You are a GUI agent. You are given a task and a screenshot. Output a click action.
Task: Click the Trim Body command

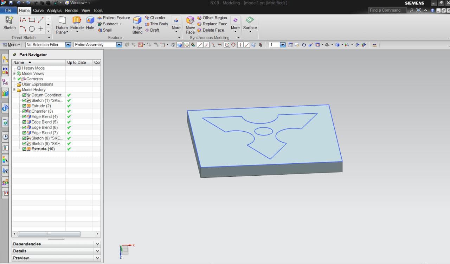click(156, 24)
